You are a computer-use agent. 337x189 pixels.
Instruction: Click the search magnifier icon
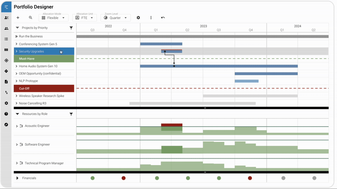click(30, 18)
